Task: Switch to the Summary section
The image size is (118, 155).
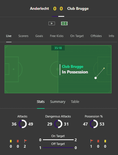Action: pos(58,102)
